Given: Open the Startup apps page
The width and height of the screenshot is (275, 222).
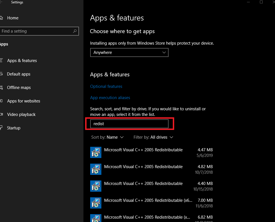Looking at the screenshot, I should coord(14,128).
